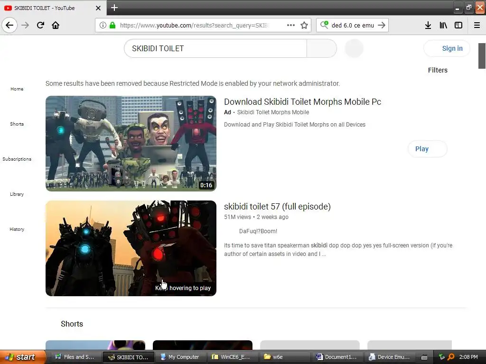Open the Windows start button

[23, 357]
